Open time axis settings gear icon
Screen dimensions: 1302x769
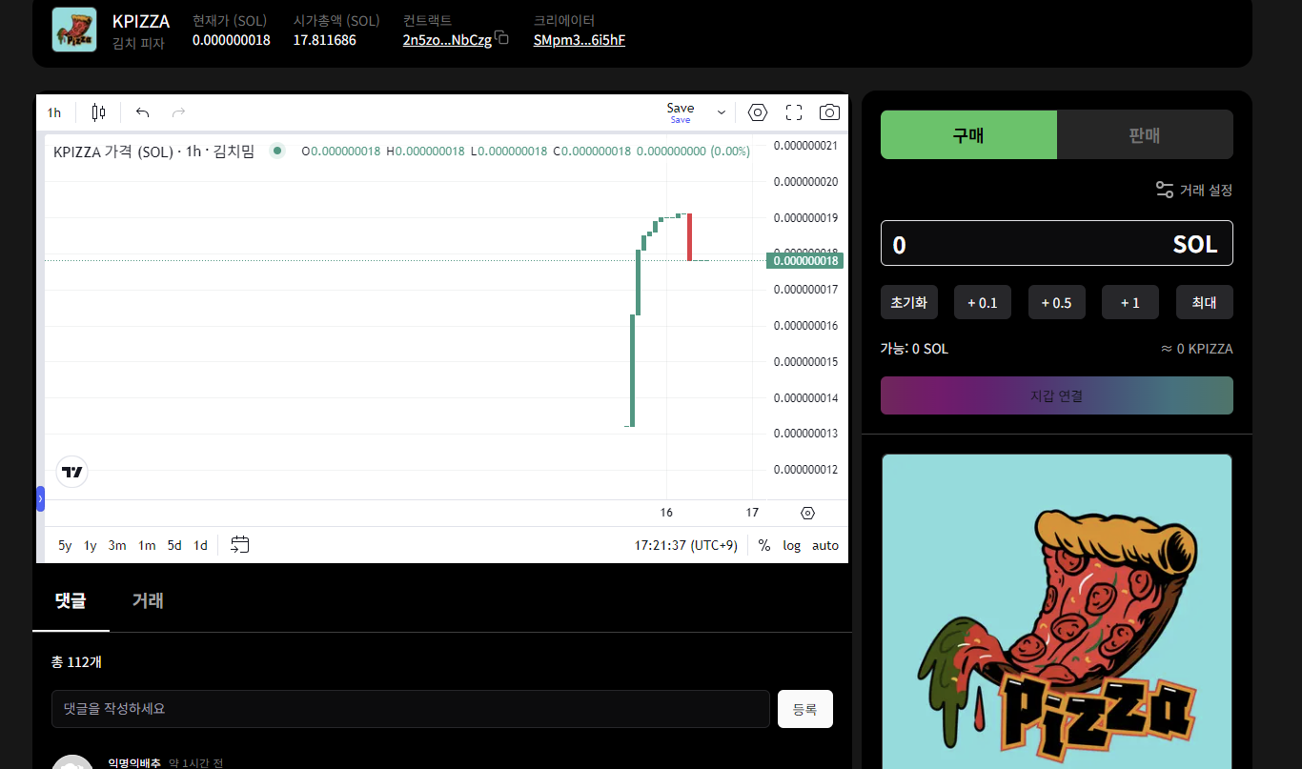(808, 513)
